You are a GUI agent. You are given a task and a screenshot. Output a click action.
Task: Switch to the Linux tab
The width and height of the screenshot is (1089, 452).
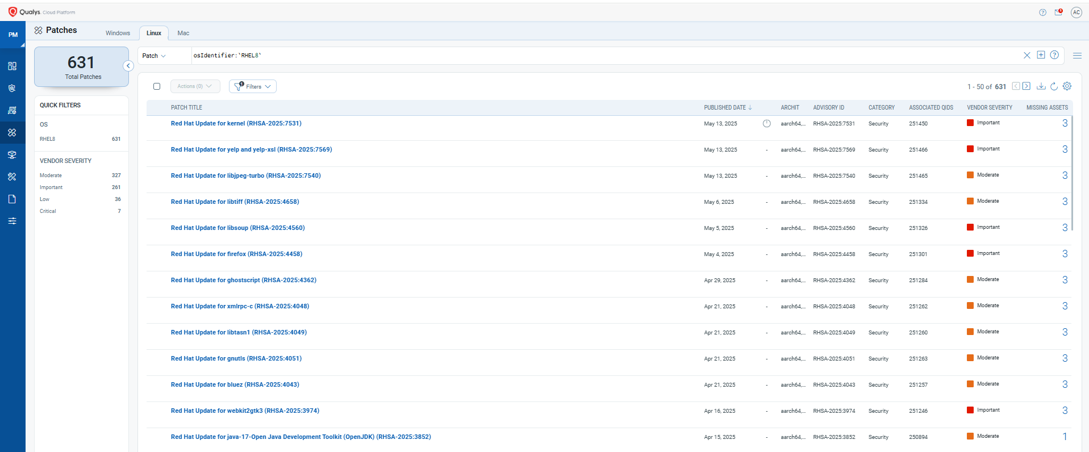click(x=154, y=33)
